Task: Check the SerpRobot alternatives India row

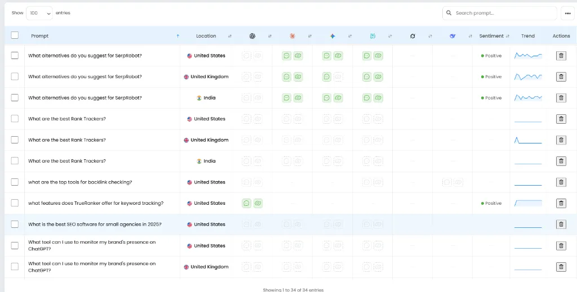Action: tap(15, 98)
